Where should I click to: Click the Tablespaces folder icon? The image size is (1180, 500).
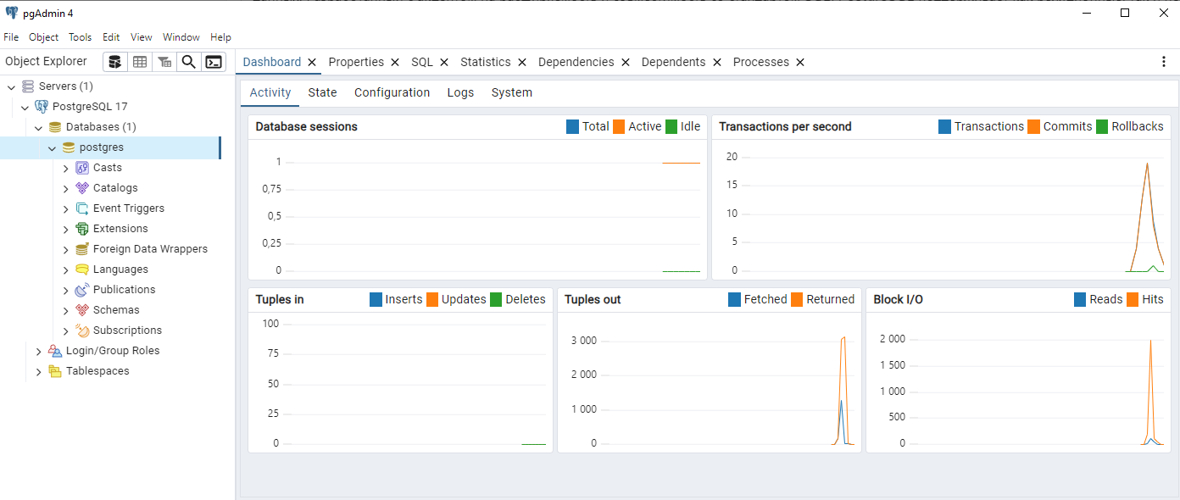click(x=55, y=371)
